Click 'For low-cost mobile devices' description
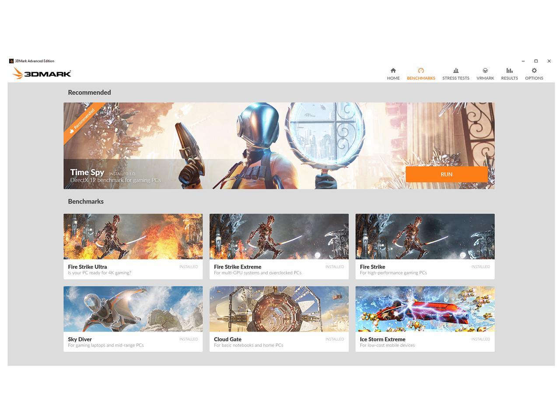The image size is (560, 420). tap(387, 346)
